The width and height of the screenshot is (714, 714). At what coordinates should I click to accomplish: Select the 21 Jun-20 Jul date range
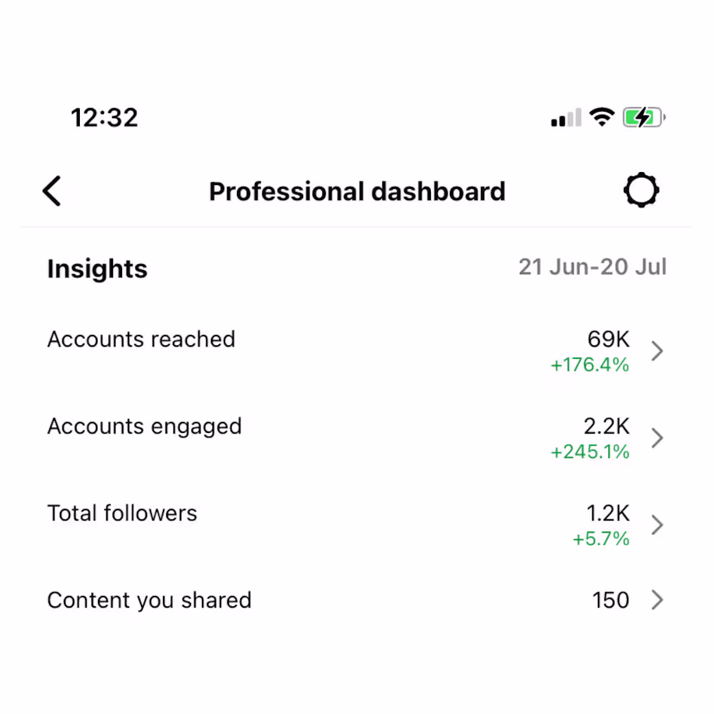coord(592,267)
